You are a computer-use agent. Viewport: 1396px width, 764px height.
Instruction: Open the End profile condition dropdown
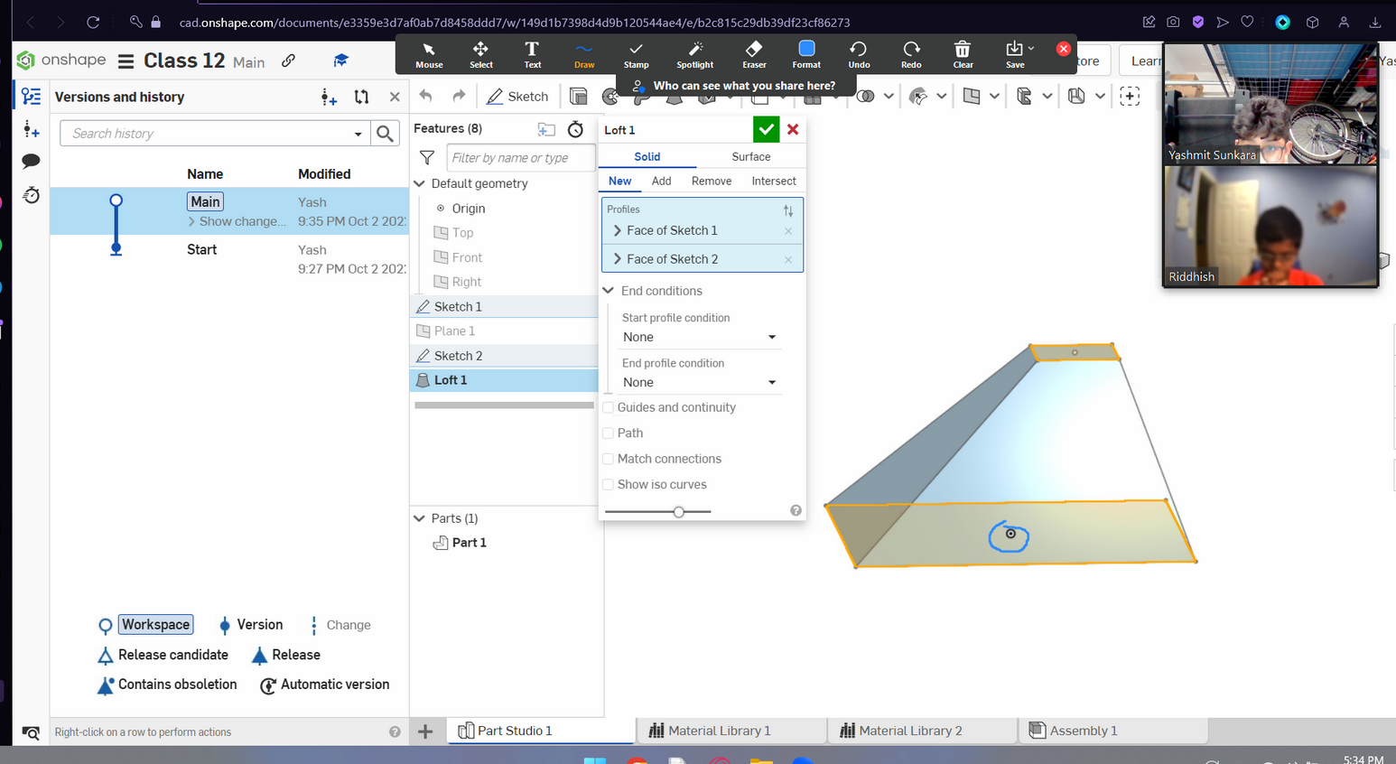pos(699,382)
